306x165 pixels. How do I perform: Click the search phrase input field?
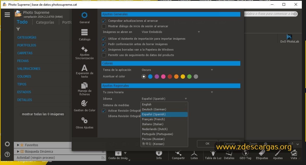point(271,14)
